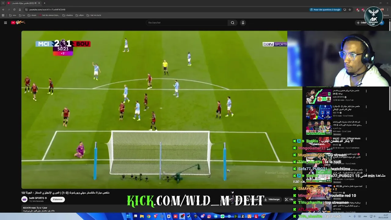Start voice search with microphone icon
This screenshot has height=220, width=391.
(x=243, y=23)
